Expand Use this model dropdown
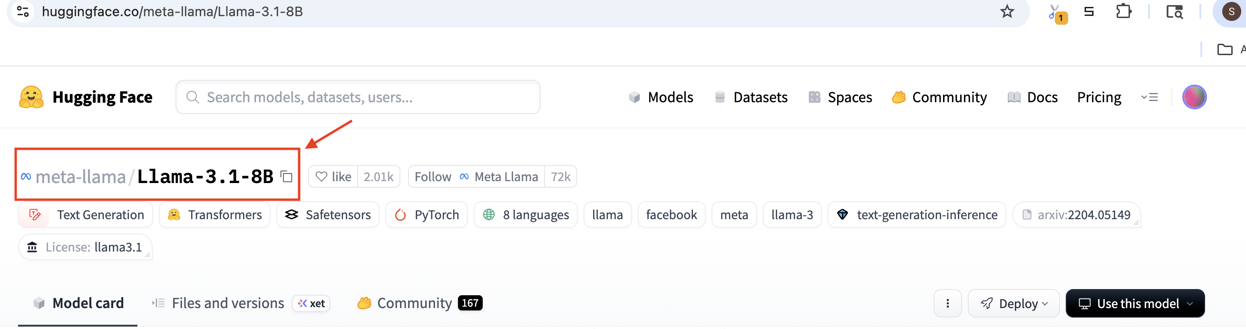The image size is (1246, 329). (x=1135, y=303)
